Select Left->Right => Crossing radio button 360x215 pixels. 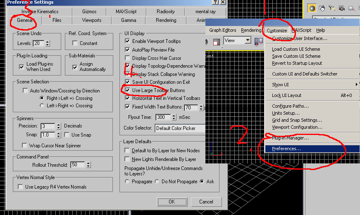(42, 106)
